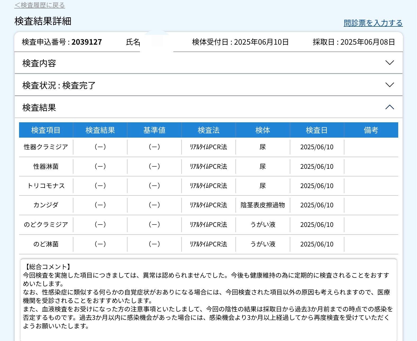417x341 pixels.
Task: Click the 検査法 column header
Action: point(208,130)
